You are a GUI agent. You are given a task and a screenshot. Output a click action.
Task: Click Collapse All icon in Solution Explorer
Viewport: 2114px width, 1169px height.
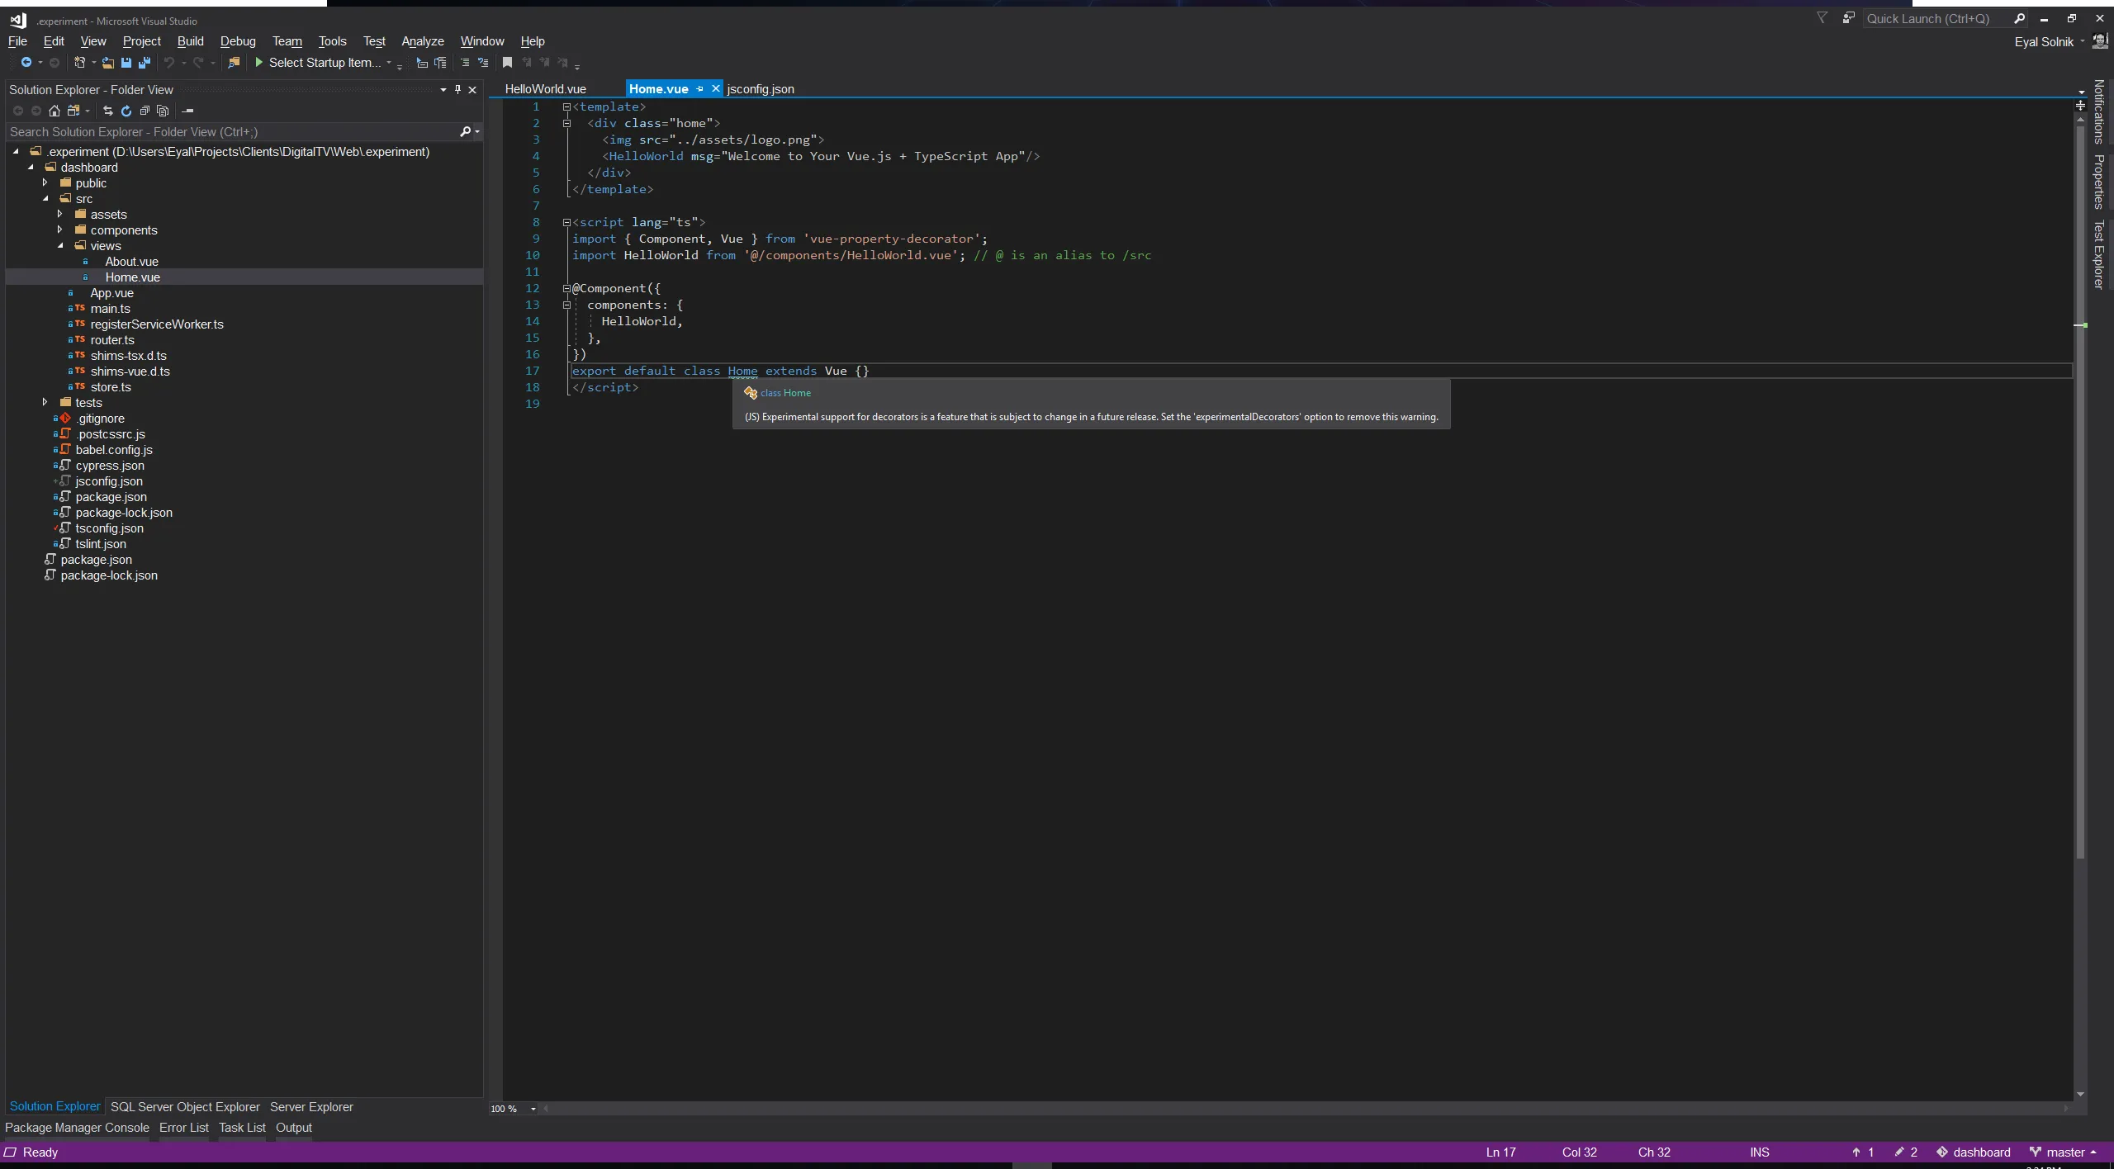pyautogui.click(x=145, y=111)
